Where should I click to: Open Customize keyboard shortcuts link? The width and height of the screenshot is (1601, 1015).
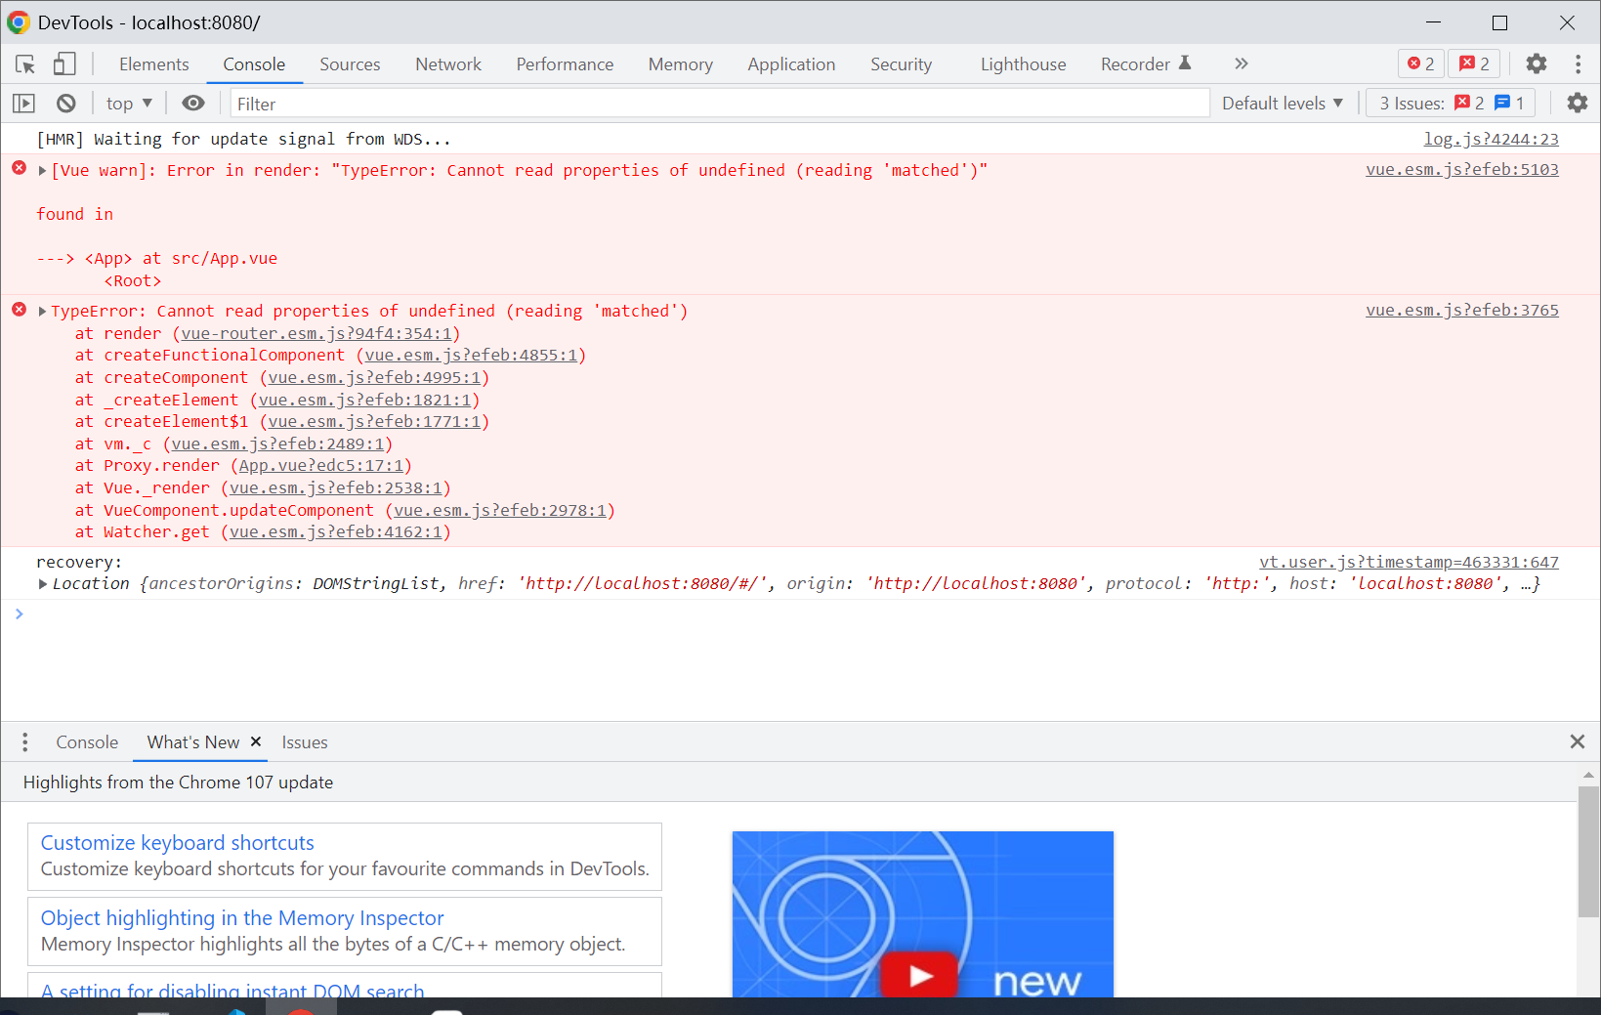pyautogui.click(x=177, y=842)
